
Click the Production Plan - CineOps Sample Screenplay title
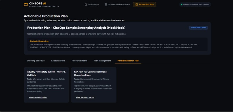click(76, 28)
